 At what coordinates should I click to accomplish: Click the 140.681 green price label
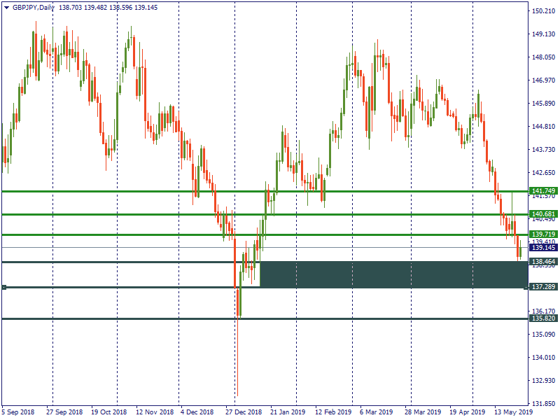(x=543, y=214)
